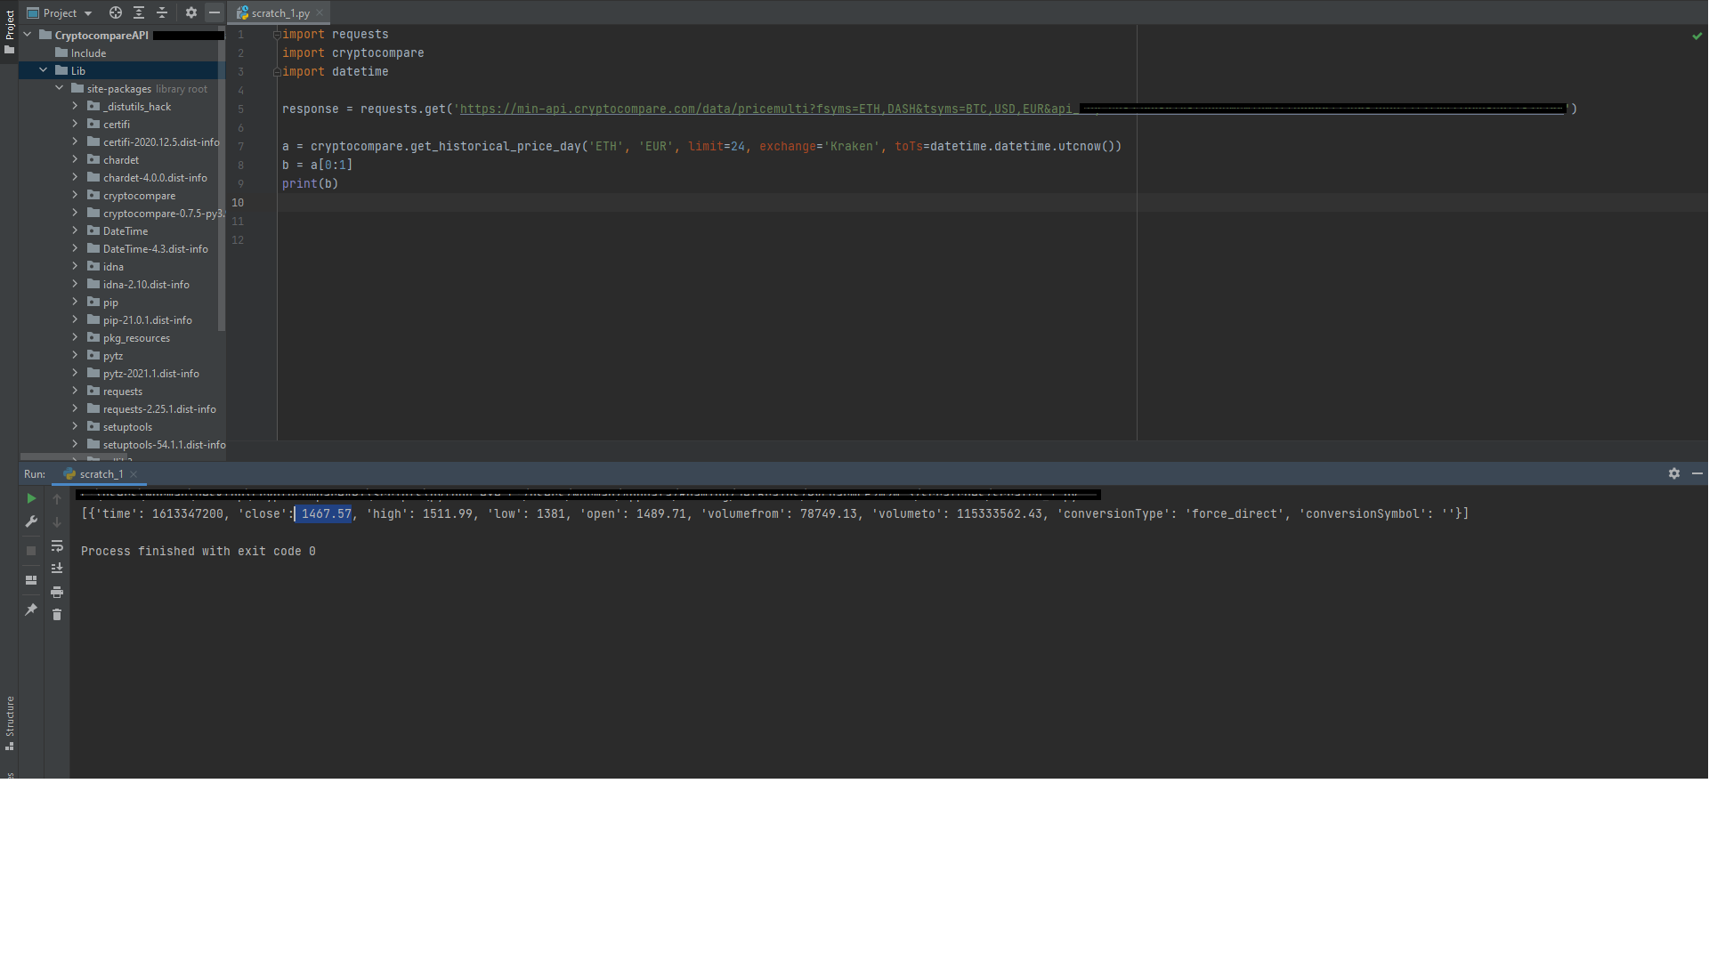Click the up stack trace arrow
The width and height of the screenshot is (1709, 961).
pos(57,498)
